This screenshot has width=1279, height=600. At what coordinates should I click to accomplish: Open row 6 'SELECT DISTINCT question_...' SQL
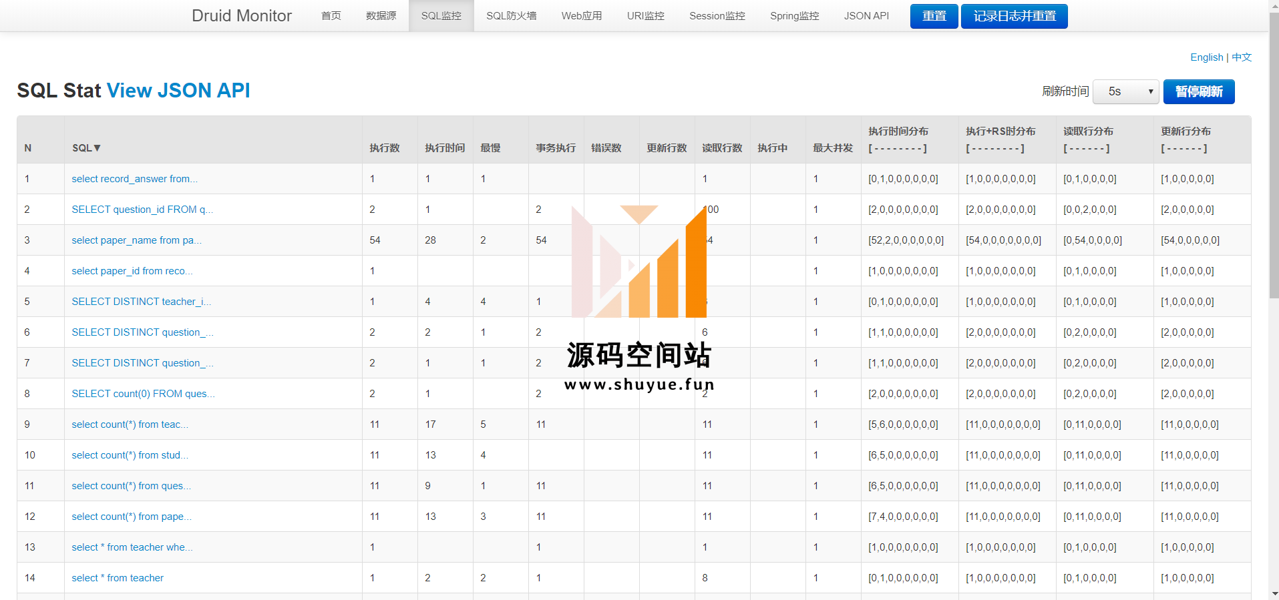143,332
